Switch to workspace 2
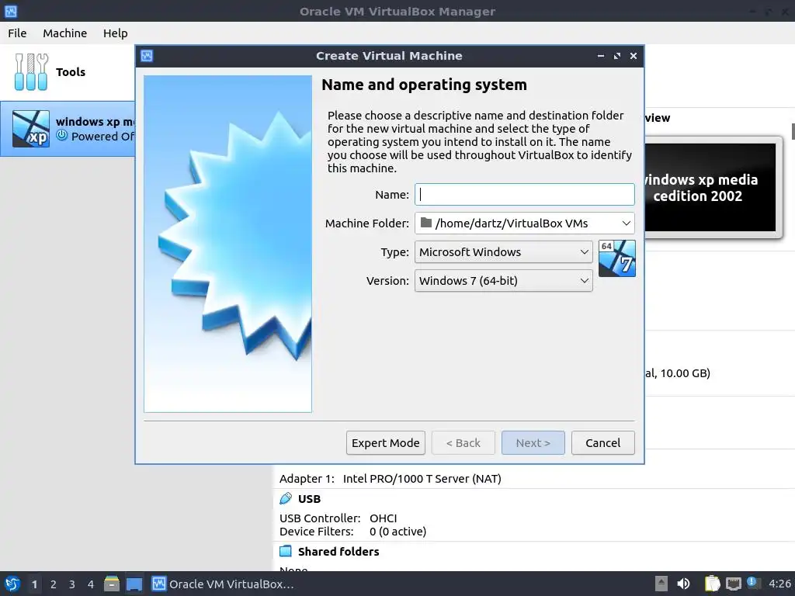Image resolution: width=795 pixels, height=596 pixels. pyautogui.click(x=54, y=584)
